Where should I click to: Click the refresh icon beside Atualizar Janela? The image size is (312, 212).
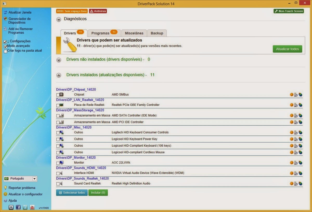(x=5, y=12)
